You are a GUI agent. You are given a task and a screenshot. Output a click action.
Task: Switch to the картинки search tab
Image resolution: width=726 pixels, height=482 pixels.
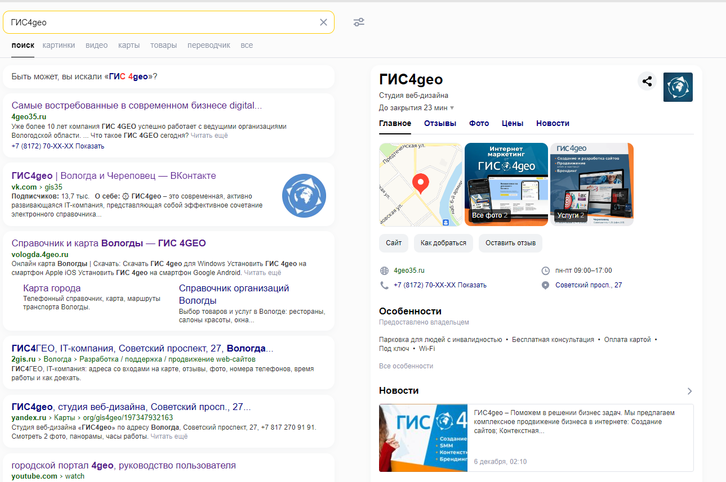click(x=59, y=45)
